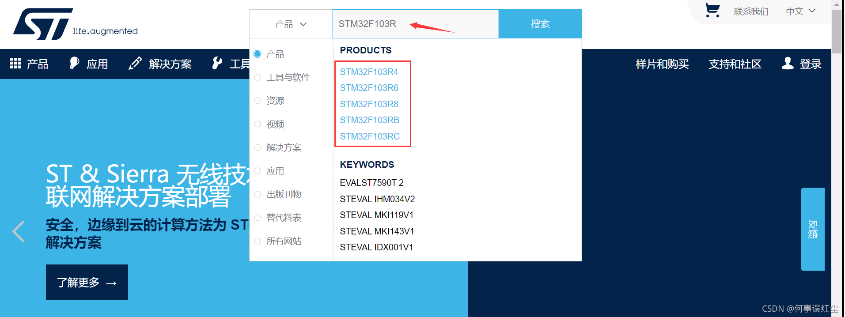This screenshot has width=845, height=317.
Task: Click 登录 to sign in
Action: [811, 64]
